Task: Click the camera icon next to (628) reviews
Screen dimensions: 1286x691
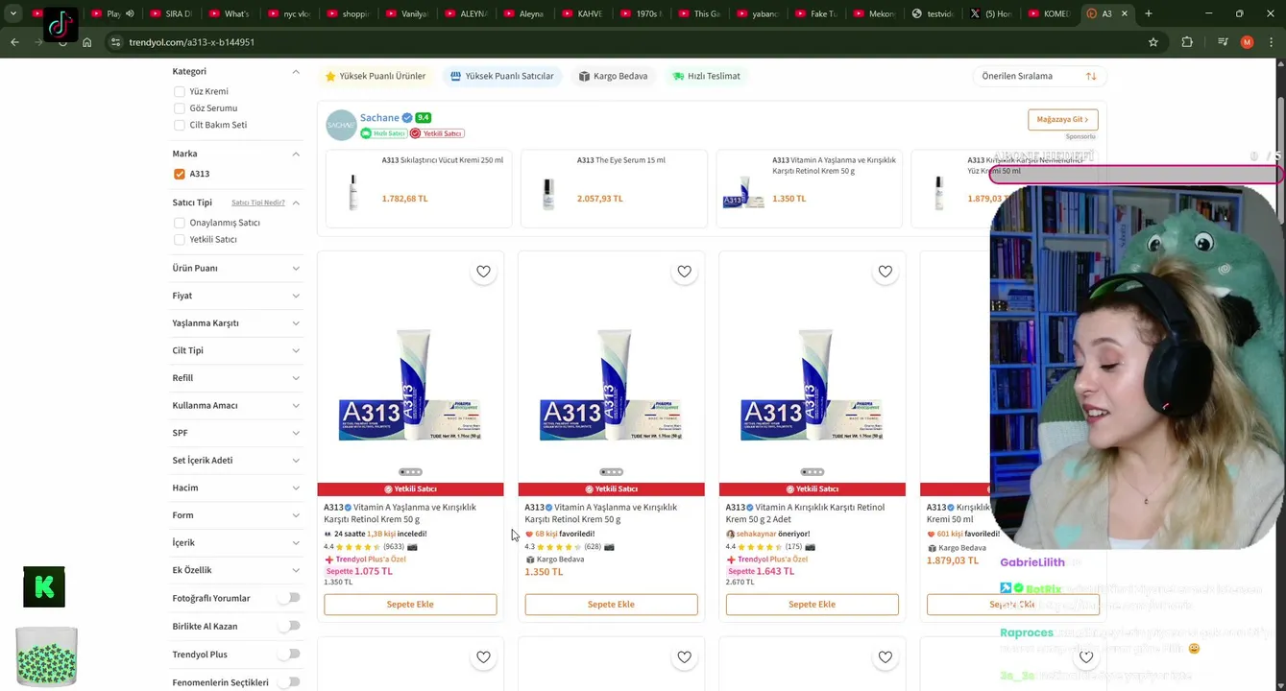Action: [x=609, y=547]
